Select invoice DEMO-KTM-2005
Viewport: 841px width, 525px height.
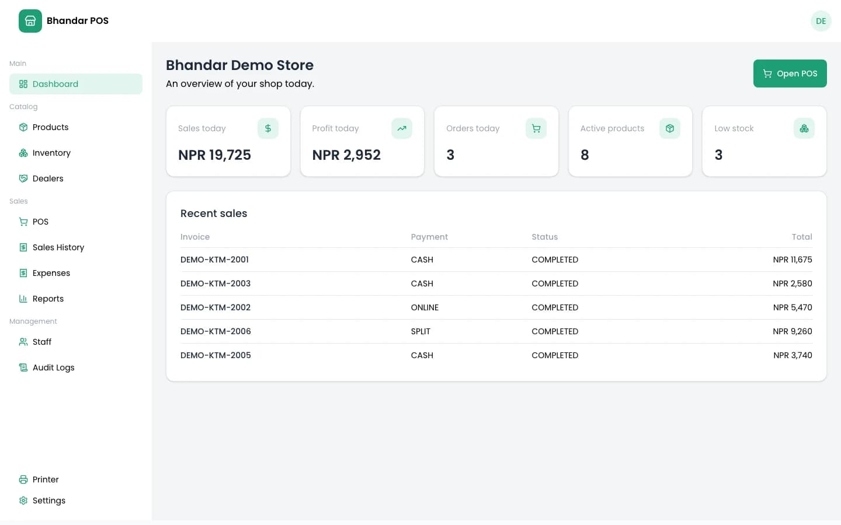pos(216,355)
